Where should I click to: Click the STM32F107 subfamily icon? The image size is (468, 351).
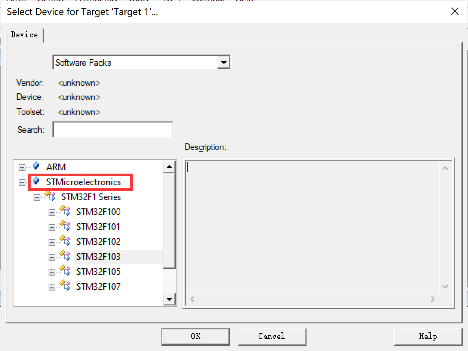coord(65,286)
